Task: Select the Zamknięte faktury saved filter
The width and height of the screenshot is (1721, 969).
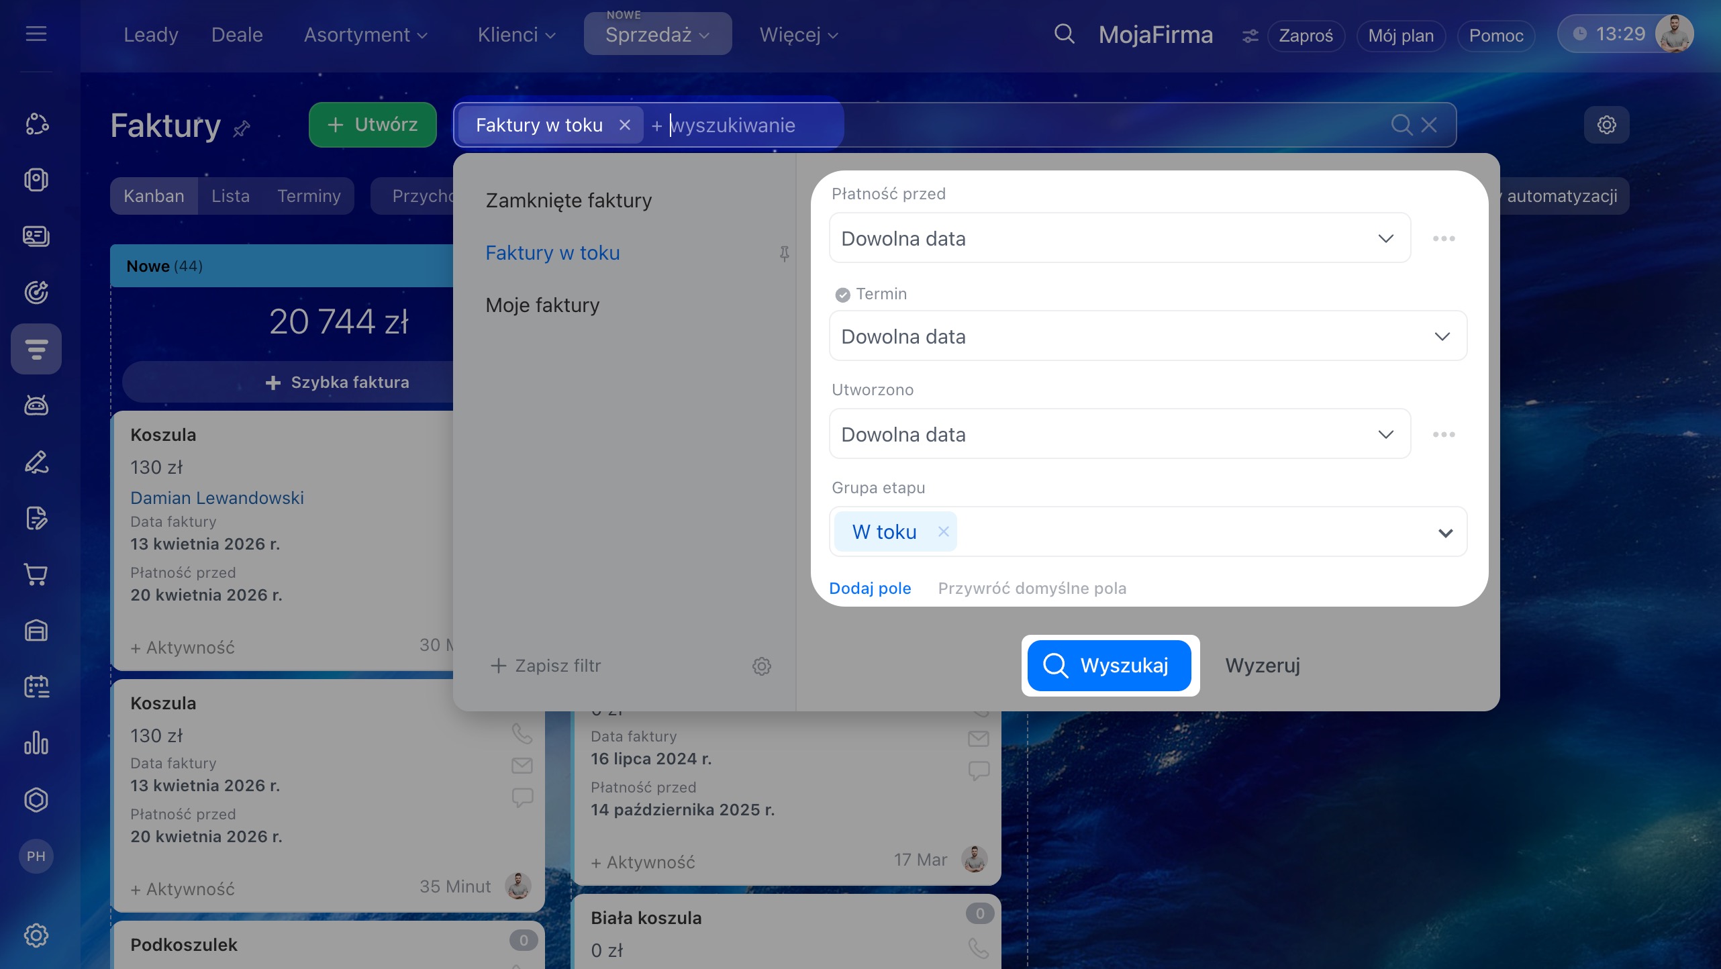Action: 569,201
